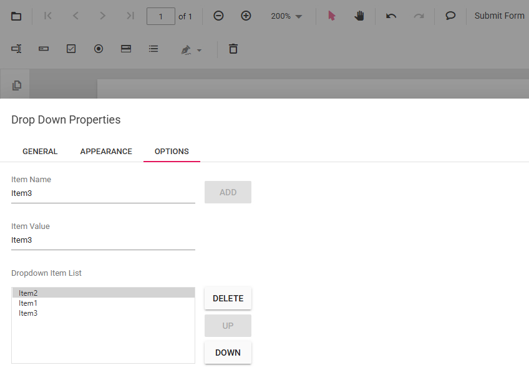Click the delete trash icon in toolbar
Viewport: 529px width, 370px height.
(233, 49)
